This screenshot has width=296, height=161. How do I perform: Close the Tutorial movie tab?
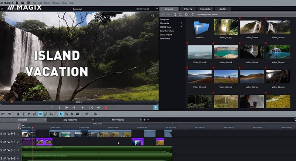(45, 120)
